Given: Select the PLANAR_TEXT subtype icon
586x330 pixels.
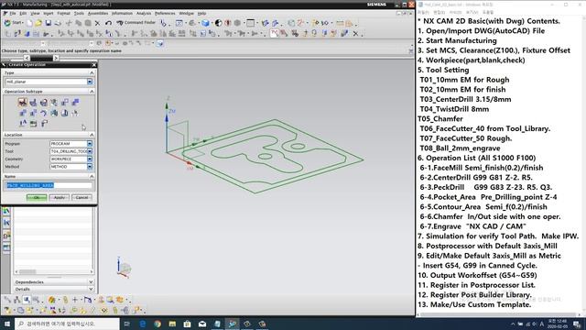Looking at the screenshot, I should coord(22,123).
